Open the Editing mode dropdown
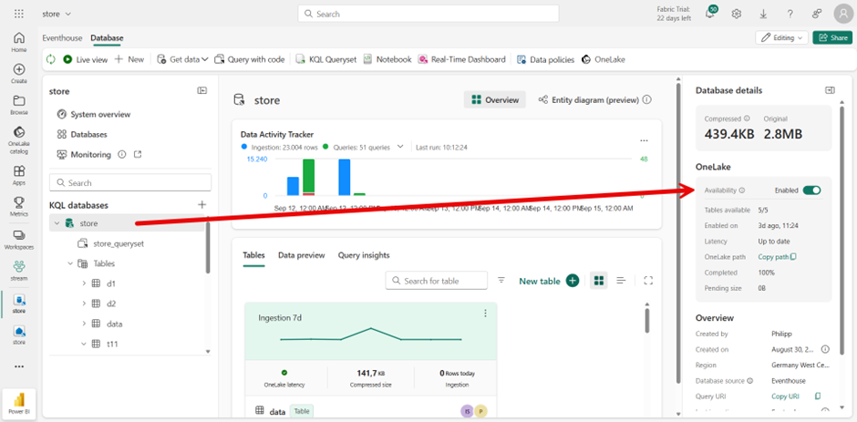 pyautogui.click(x=782, y=37)
